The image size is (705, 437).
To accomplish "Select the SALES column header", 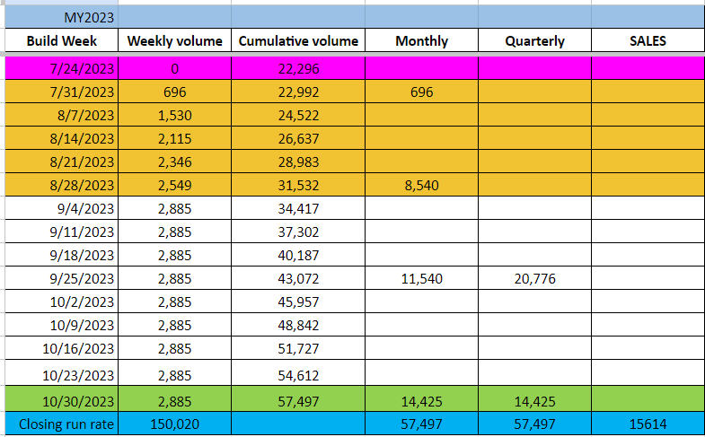I will tap(648, 41).
